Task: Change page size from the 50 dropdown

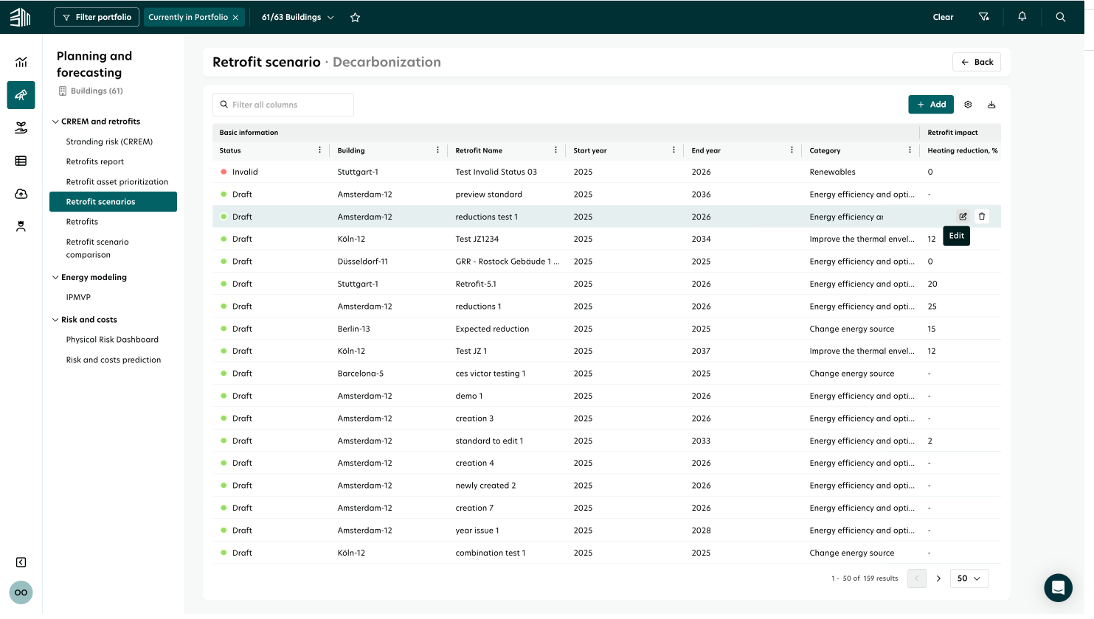Action: click(969, 578)
